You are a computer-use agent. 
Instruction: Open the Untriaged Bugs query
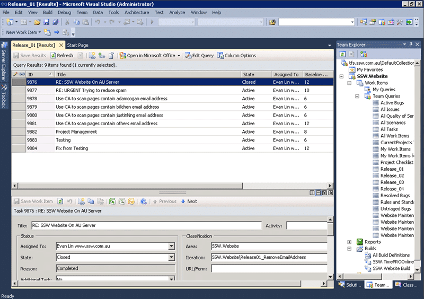click(x=395, y=209)
